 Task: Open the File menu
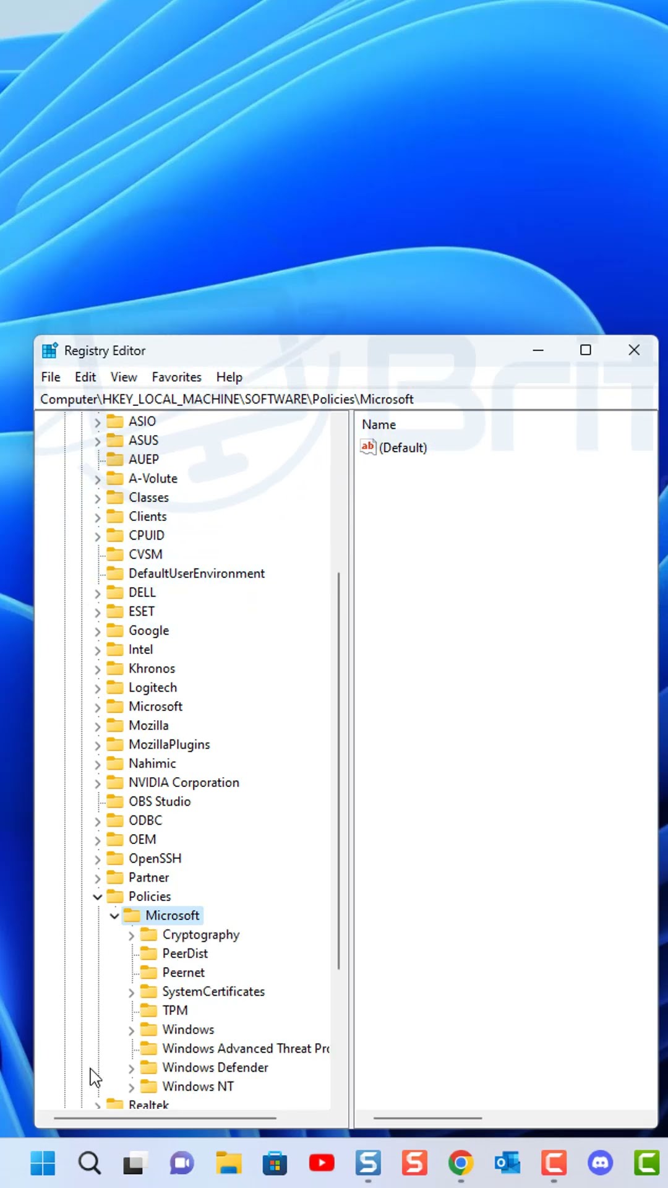(51, 377)
